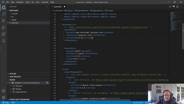Open the Help menu
Viewport: 184px width, 104px height.
[52, 2]
